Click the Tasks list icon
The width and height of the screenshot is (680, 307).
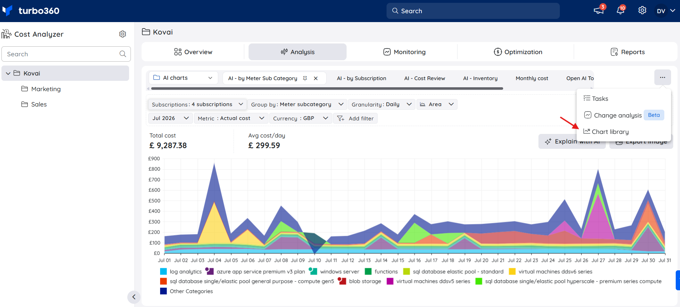pos(587,98)
